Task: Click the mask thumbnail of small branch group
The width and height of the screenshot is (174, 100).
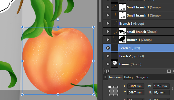Action: coord(122,32)
